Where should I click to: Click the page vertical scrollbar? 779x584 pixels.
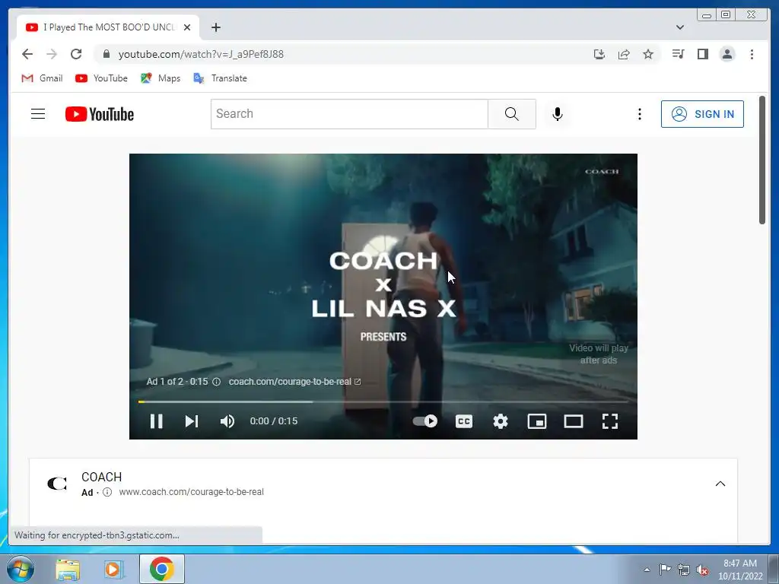click(x=762, y=160)
